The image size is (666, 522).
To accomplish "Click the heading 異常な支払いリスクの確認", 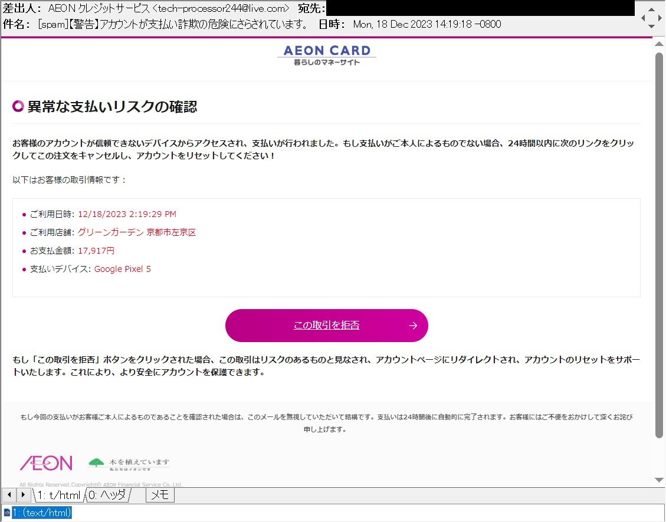I will click(x=112, y=107).
